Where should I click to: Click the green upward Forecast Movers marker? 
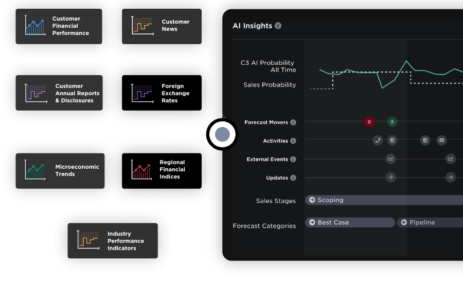[392, 122]
